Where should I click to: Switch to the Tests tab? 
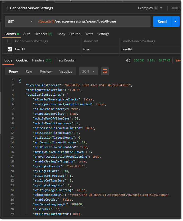pos(89,34)
